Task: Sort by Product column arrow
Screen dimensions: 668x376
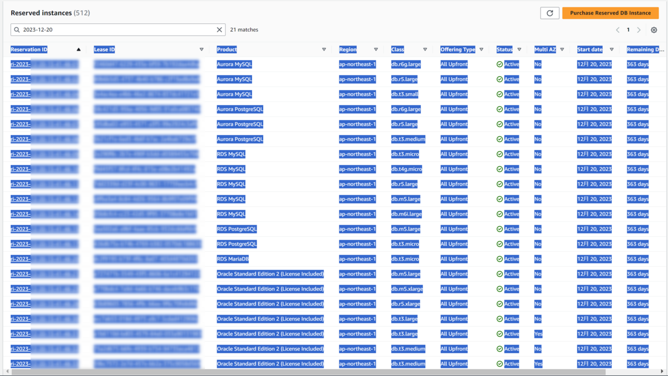Action: tap(324, 49)
